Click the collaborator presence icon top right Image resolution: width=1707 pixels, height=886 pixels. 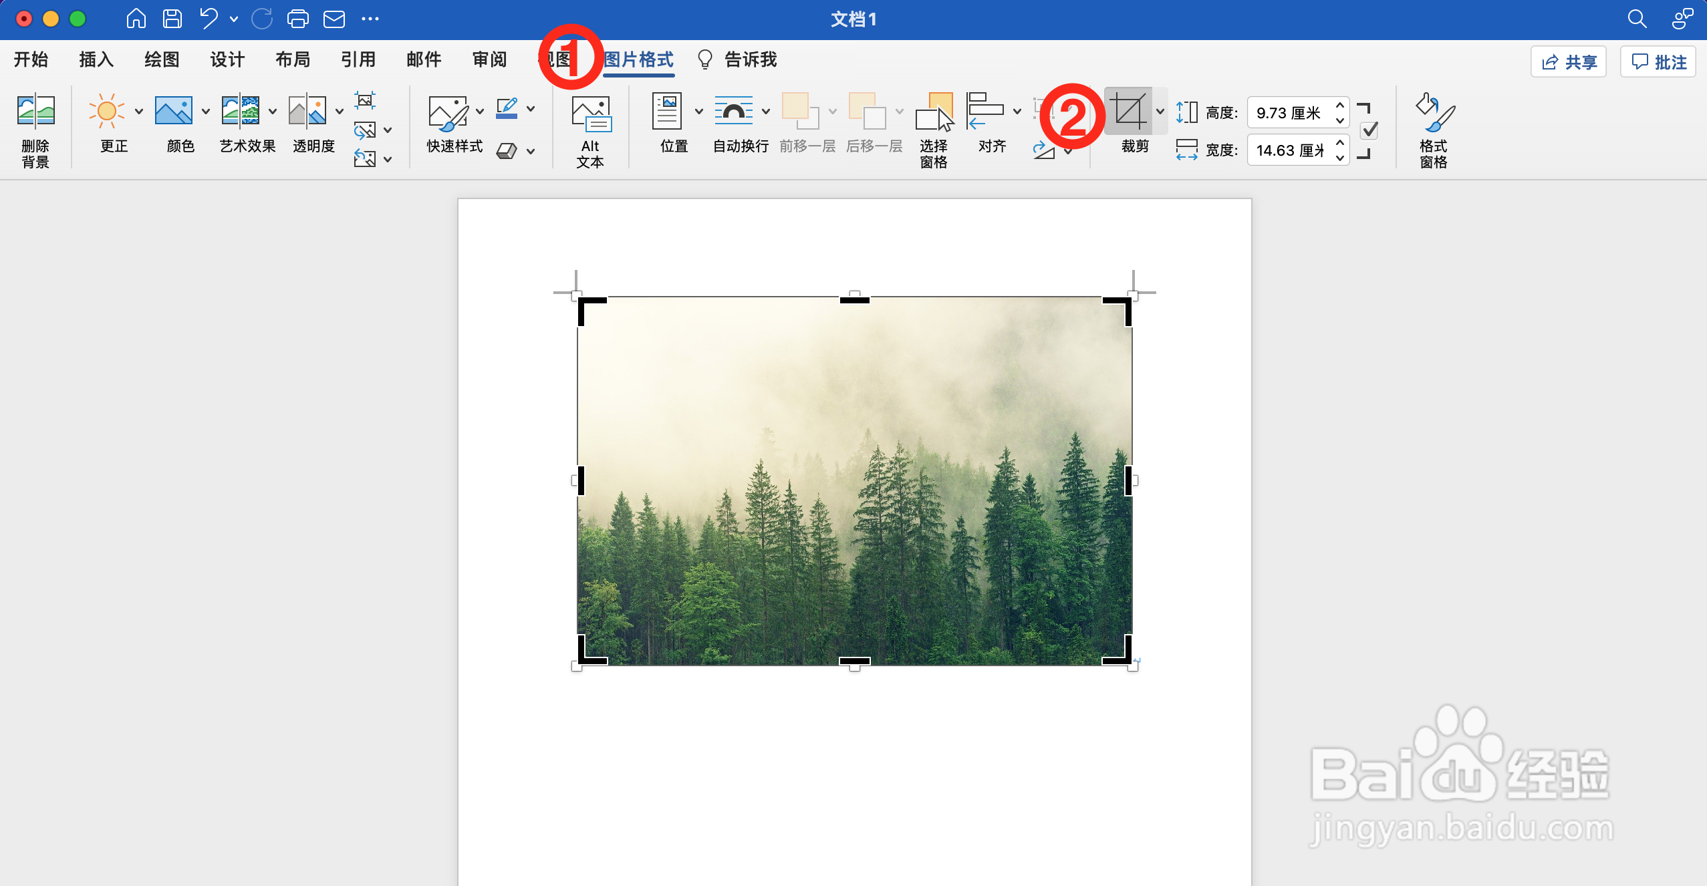[x=1682, y=19]
